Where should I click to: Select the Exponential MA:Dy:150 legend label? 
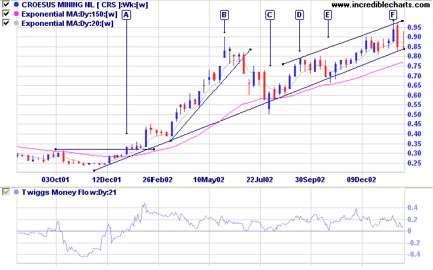(69, 14)
